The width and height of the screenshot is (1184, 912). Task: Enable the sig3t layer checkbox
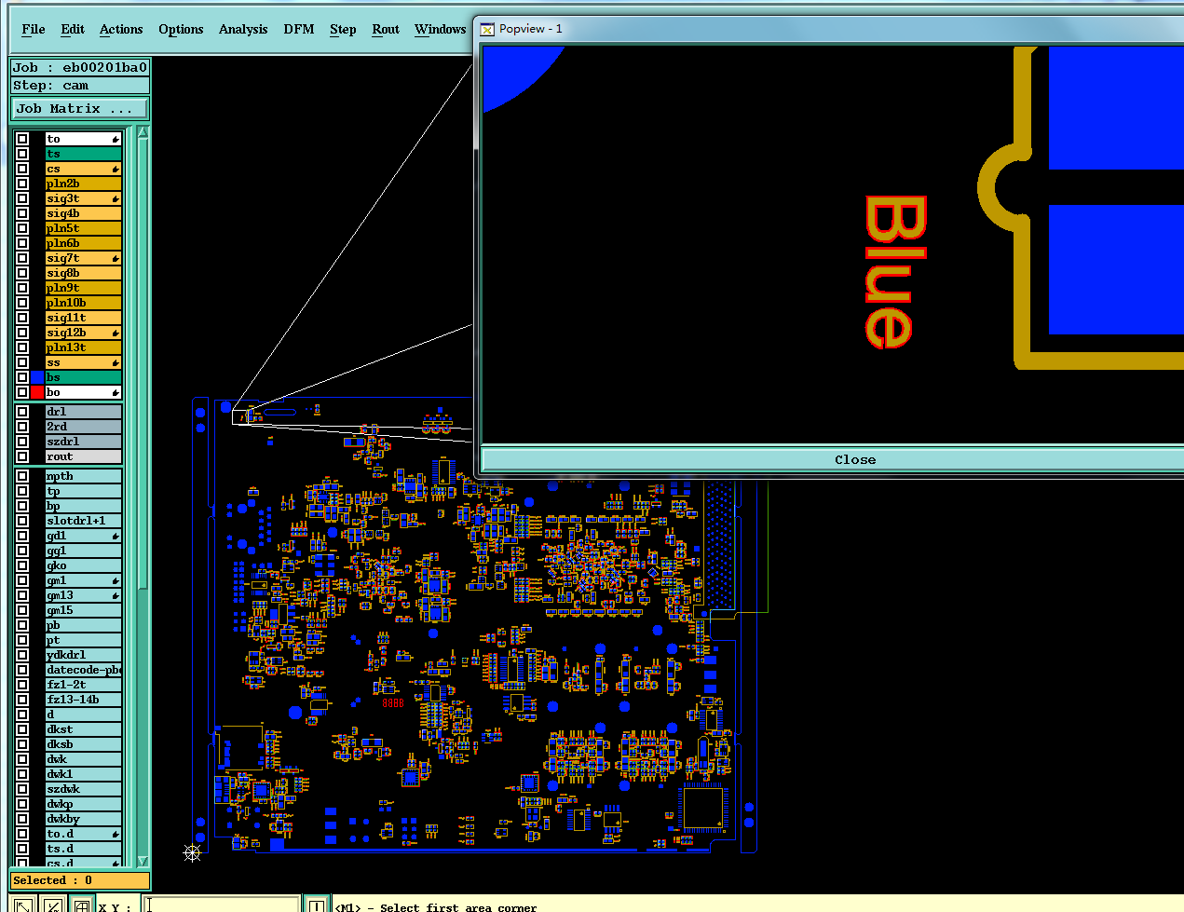point(22,198)
